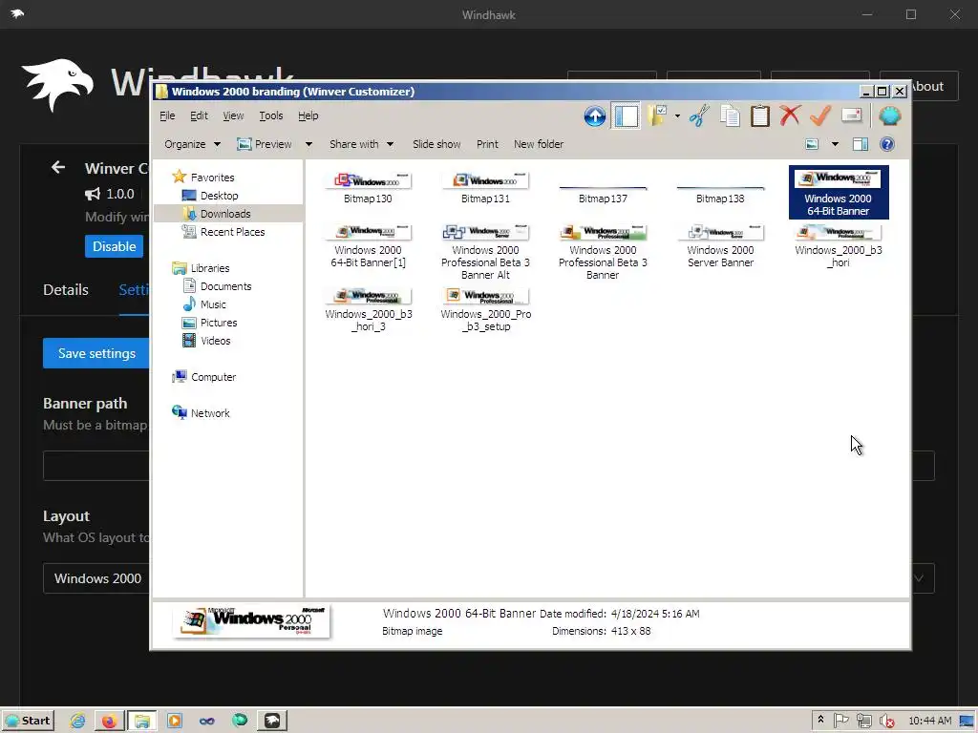Open help with blue question mark icon
The image size is (978, 733).
pyautogui.click(x=887, y=144)
